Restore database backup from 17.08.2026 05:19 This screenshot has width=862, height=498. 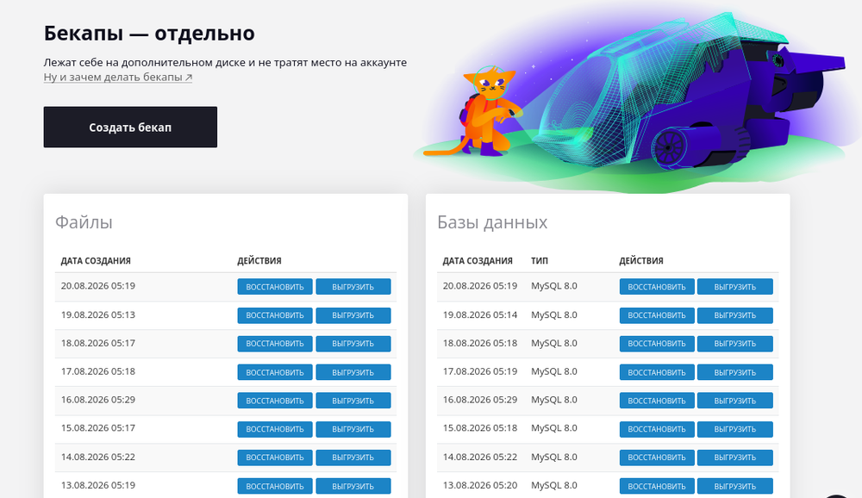point(657,372)
